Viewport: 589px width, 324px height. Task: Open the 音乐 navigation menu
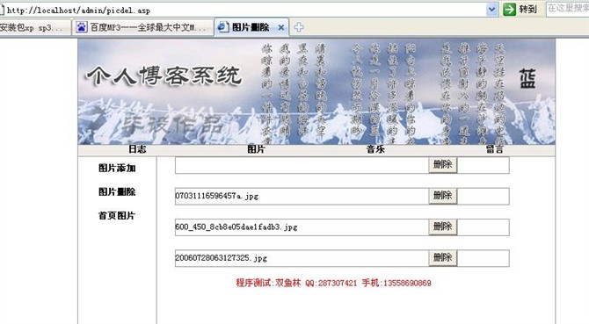coord(375,149)
